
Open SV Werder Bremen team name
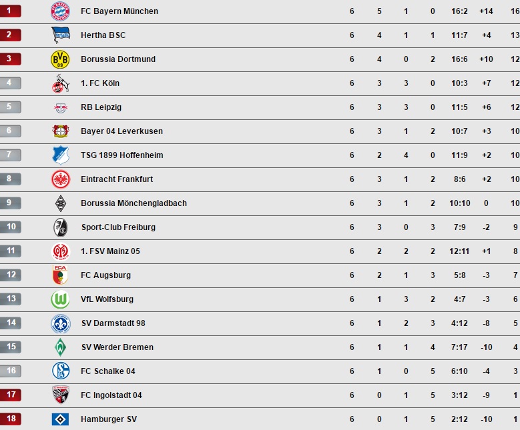(117, 347)
